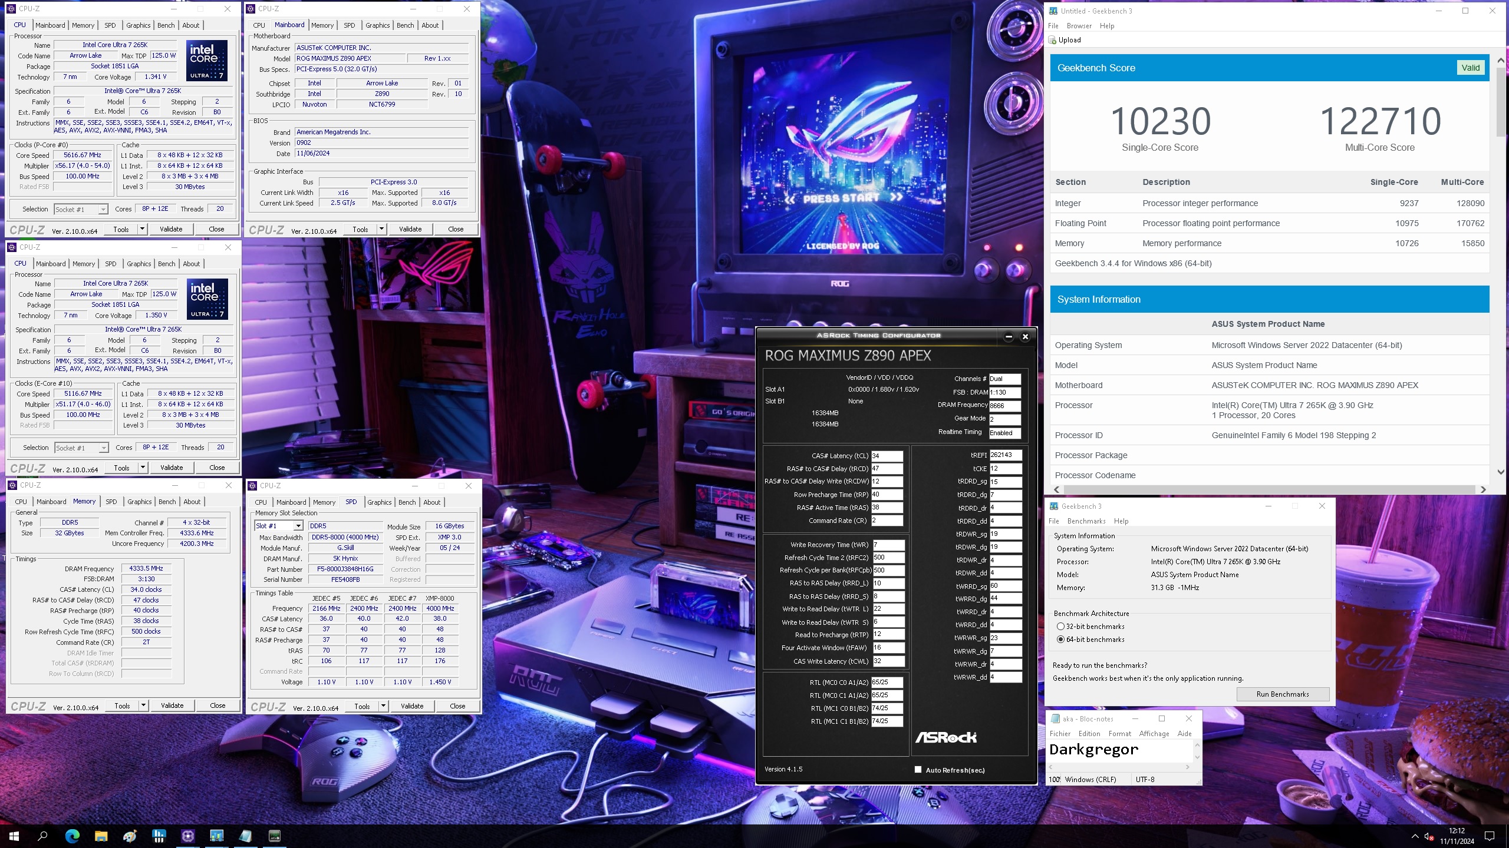This screenshot has height=848, width=1509.
Task: Click the Notepad 'aka' window title icon
Action: (x=1056, y=718)
